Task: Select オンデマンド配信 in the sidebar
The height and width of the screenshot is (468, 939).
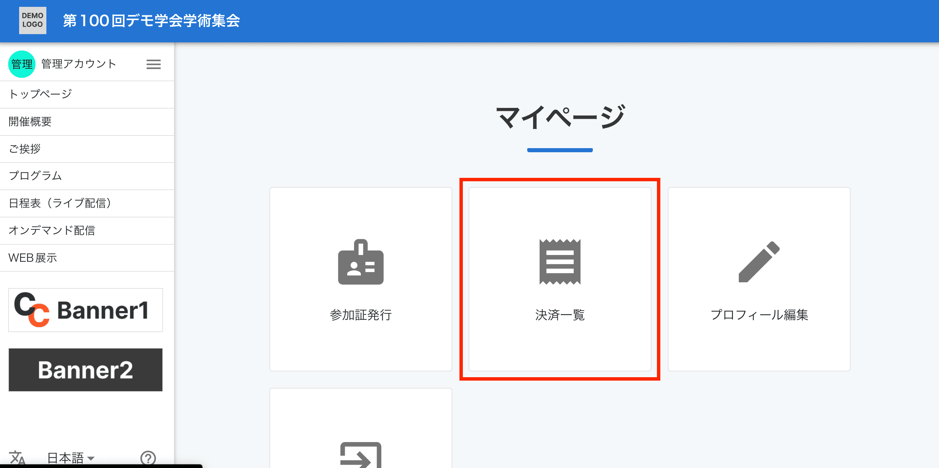Action: [87, 230]
